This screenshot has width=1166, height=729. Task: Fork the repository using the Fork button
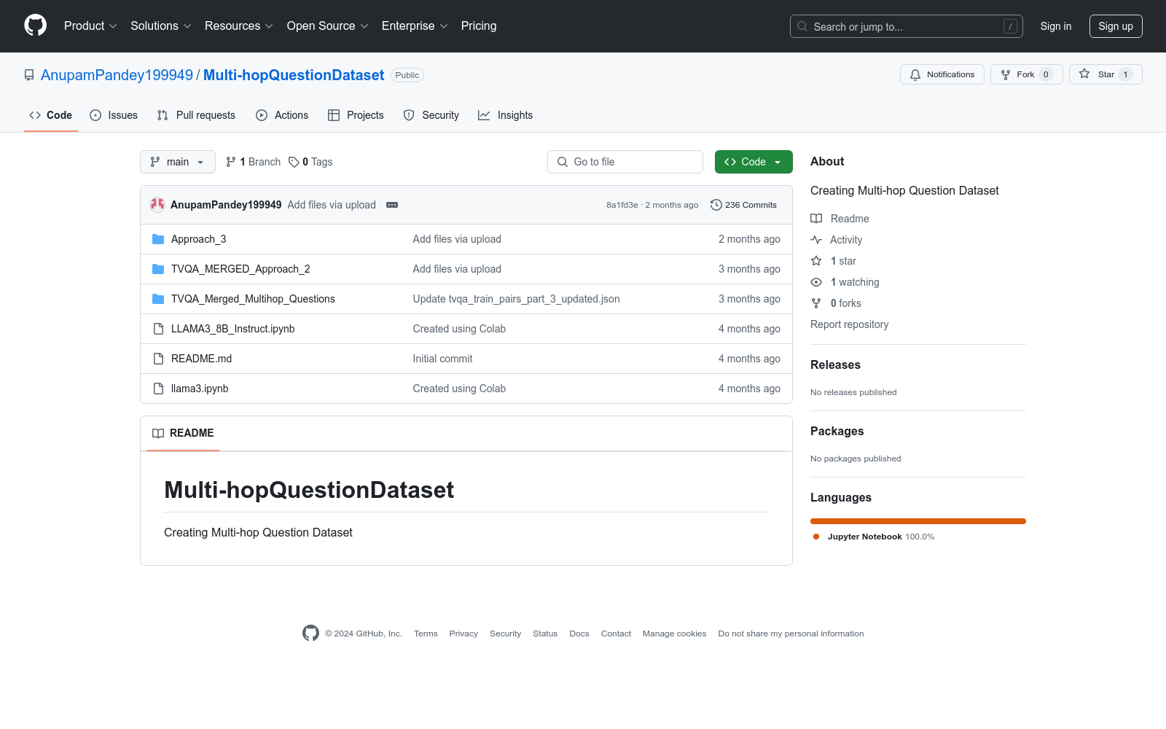point(1027,74)
